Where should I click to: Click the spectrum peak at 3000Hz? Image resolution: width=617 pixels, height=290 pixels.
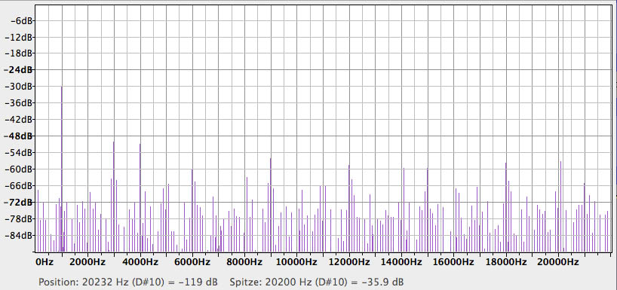point(114,197)
